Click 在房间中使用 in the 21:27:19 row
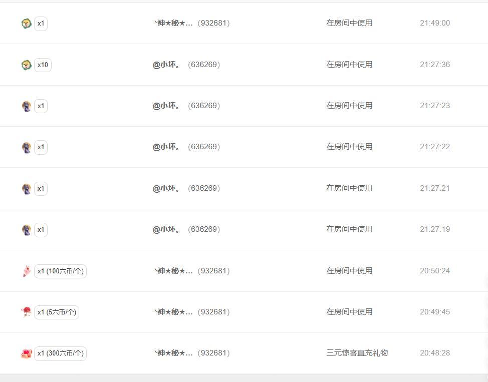Screen dimensions: 488x382 (x=349, y=229)
